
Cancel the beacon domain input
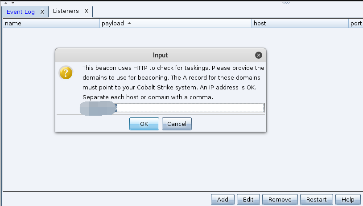point(177,124)
